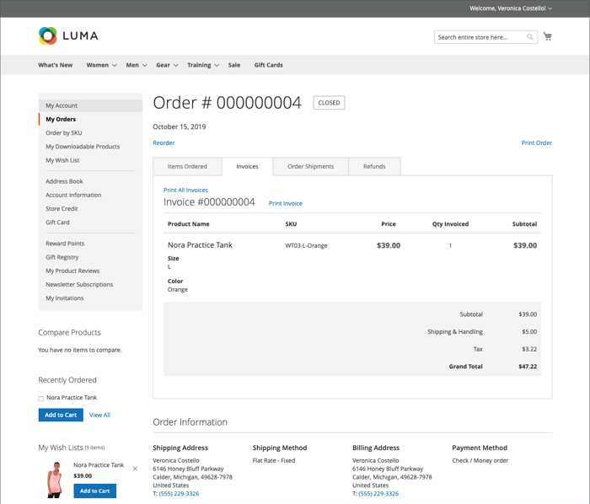Expand the Men menu chevron
Image resolution: width=590 pixels, height=504 pixels.
click(144, 66)
